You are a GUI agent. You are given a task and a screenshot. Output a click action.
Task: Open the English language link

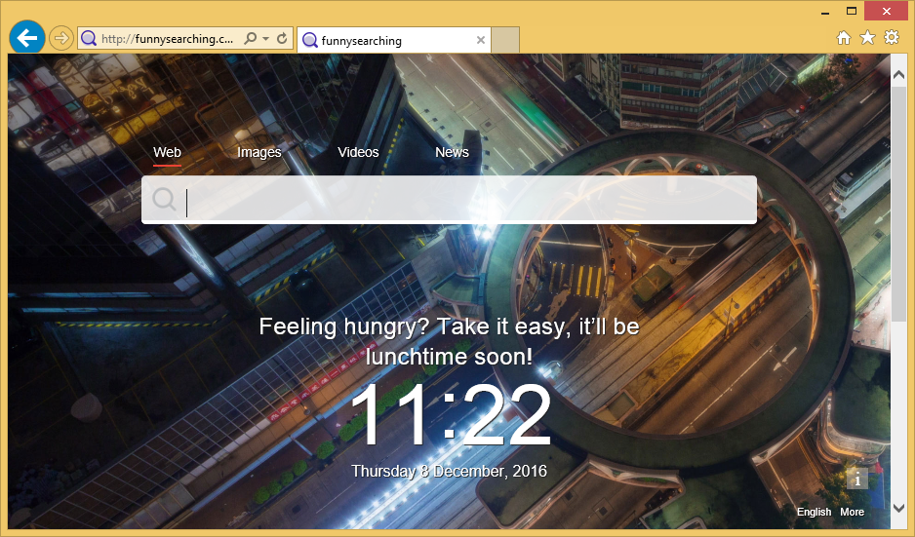click(815, 512)
